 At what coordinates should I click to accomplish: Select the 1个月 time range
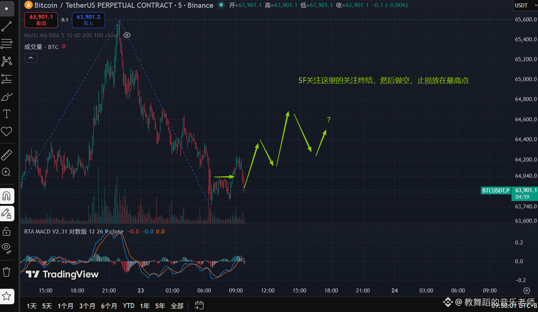65,306
